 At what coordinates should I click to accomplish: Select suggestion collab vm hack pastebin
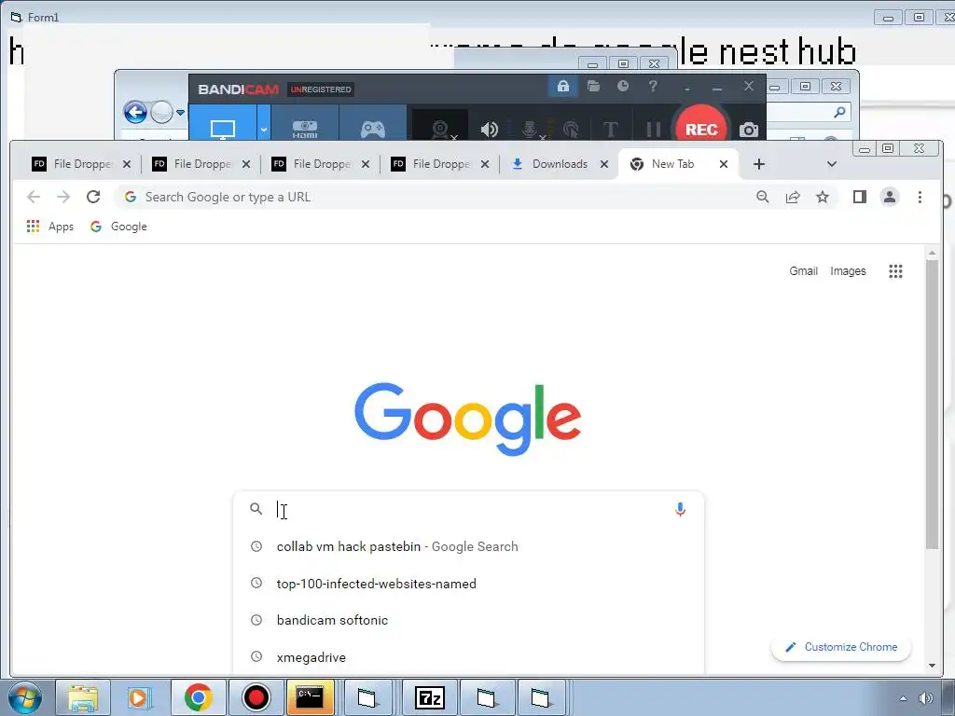point(469,546)
